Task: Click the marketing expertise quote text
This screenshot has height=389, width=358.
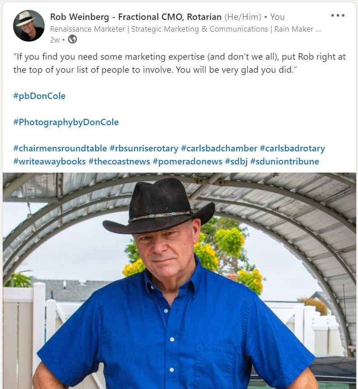Action: click(x=179, y=63)
